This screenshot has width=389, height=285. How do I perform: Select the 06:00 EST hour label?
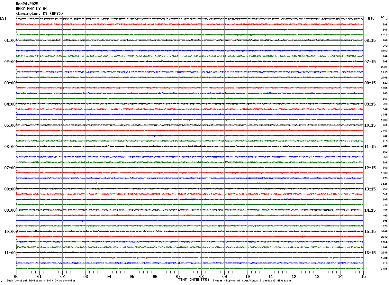(x=10, y=147)
